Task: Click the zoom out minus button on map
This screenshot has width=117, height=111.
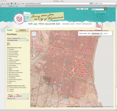Action: point(34,55)
